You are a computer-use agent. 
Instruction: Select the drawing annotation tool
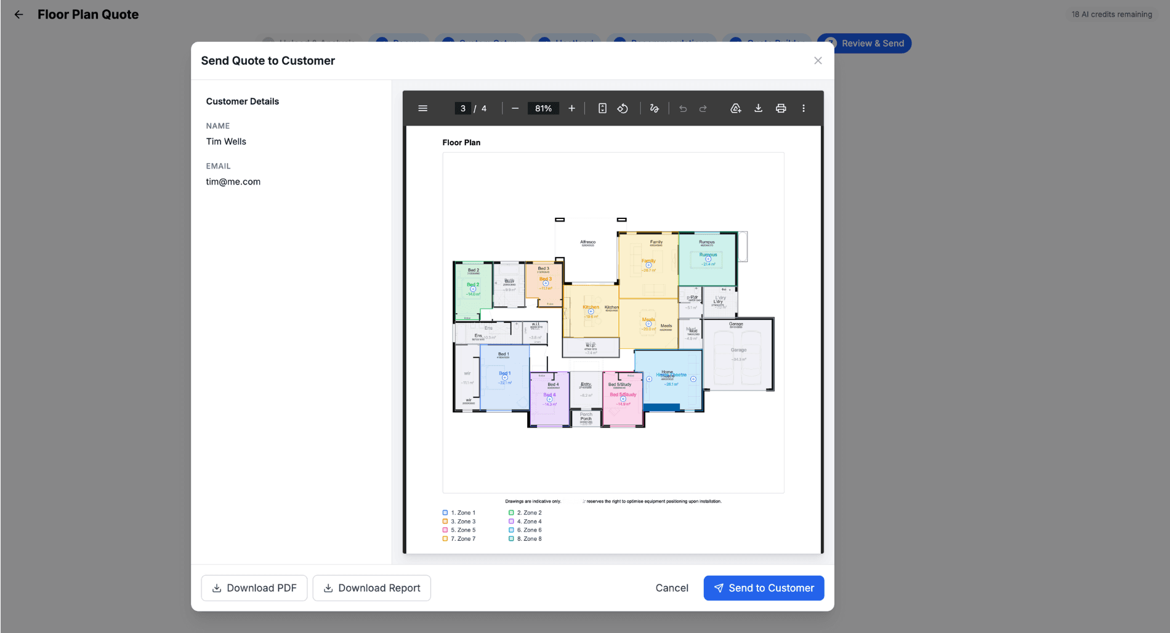click(654, 108)
